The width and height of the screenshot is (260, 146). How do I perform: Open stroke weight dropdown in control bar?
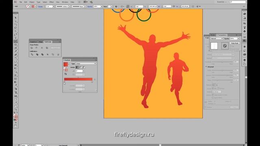tap(54, 6)
